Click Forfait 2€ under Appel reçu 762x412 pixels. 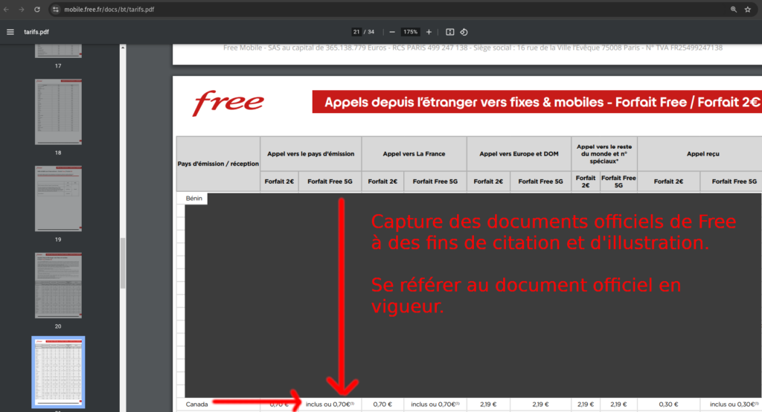point(668,181)
